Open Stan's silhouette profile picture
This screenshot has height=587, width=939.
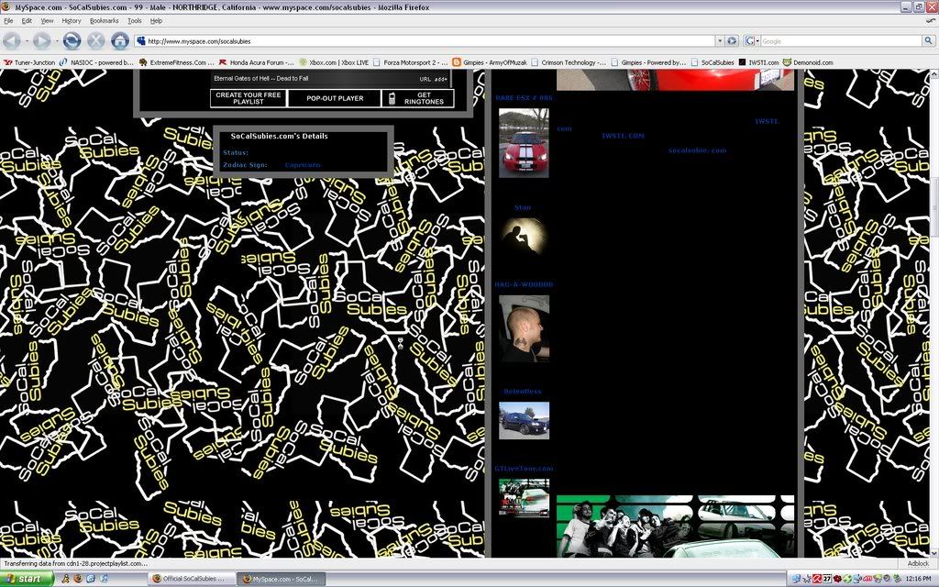[x=524, y=236]
